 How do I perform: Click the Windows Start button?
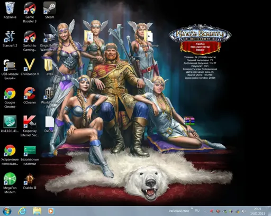coord(7,211)
